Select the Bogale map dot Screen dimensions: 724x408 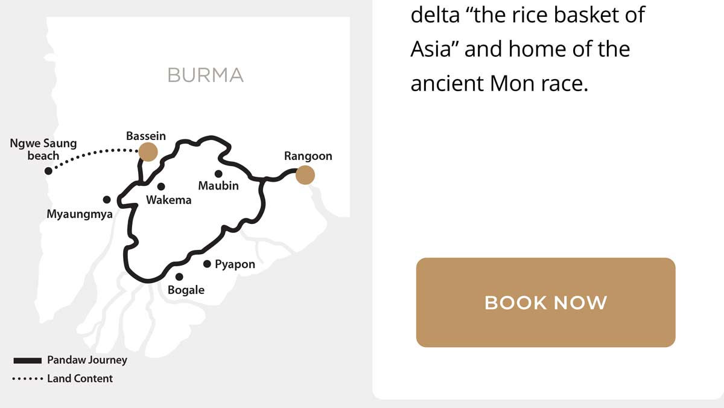179,277
